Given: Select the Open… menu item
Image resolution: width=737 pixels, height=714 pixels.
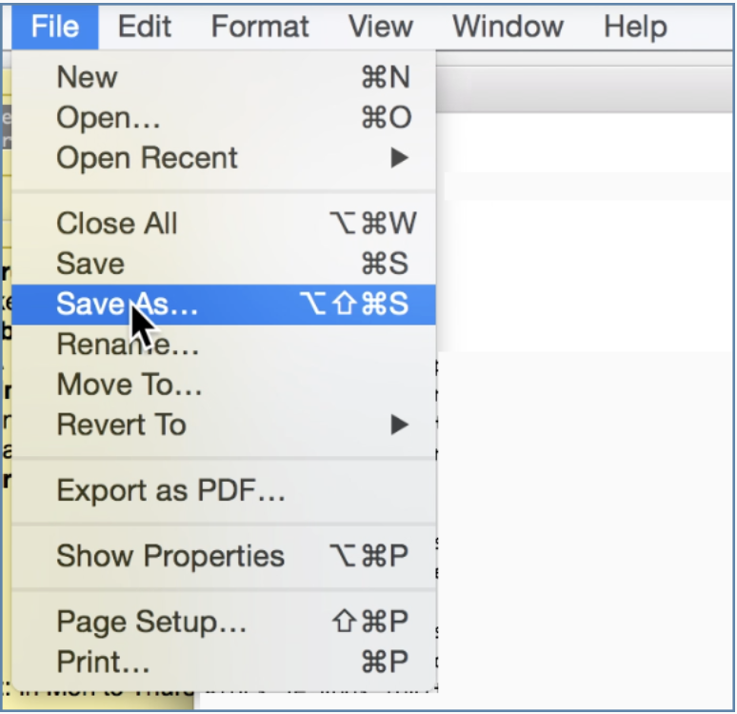Looking at the screenshot, I should [109, 117].
